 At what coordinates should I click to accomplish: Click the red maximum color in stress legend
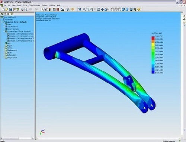(153, 38)
